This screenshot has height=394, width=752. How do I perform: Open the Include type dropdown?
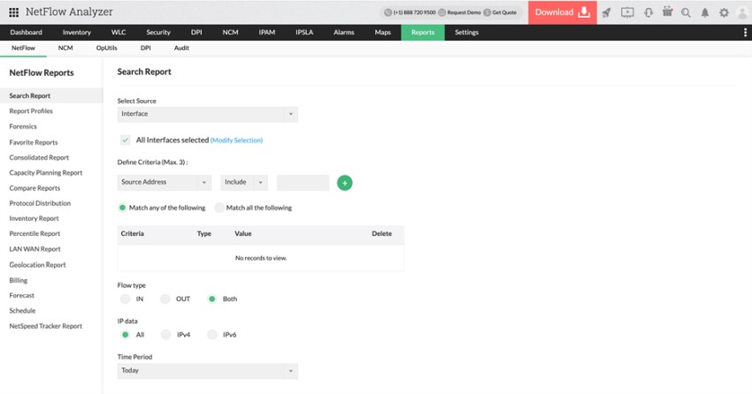click(x=244, y=182)
